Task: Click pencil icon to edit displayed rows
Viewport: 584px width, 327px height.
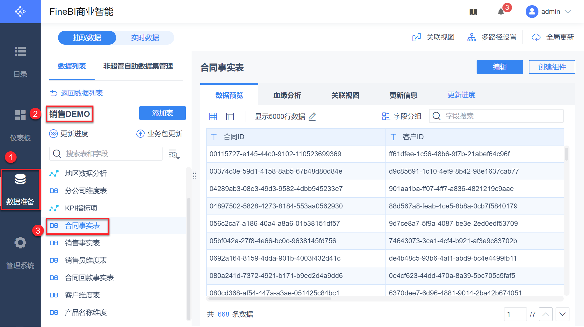Action: coord(312,117)
